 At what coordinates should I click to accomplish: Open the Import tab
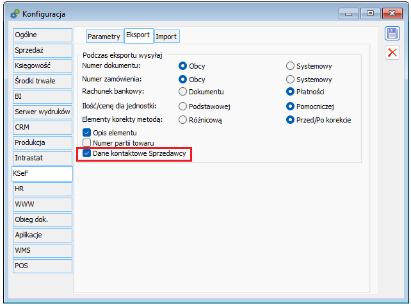click(x=166, y=37)
